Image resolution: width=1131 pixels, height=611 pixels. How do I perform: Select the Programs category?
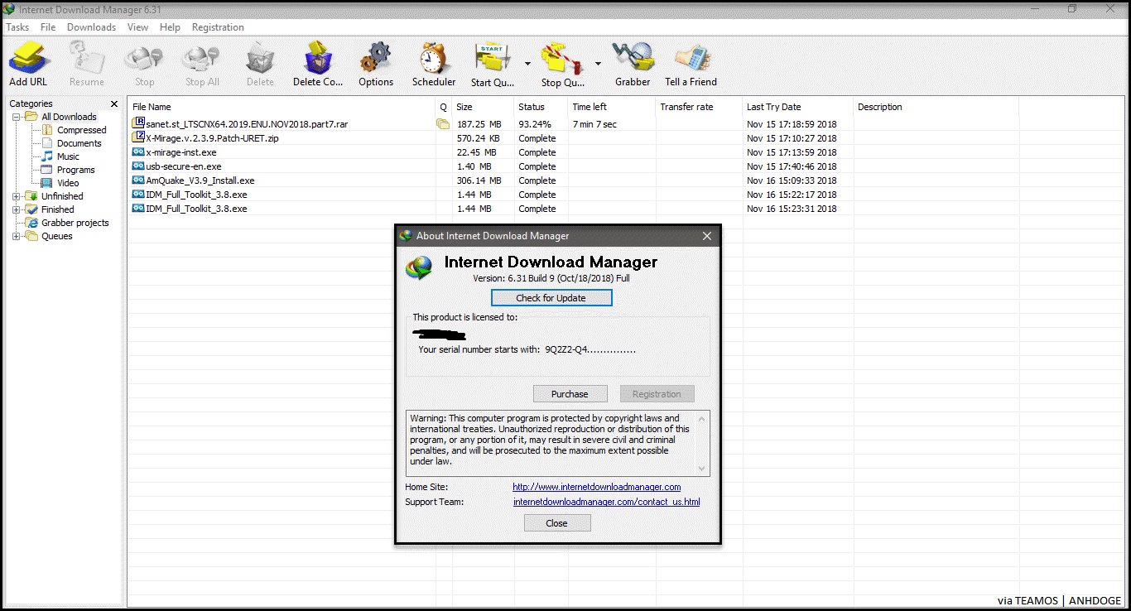[76, 170]
